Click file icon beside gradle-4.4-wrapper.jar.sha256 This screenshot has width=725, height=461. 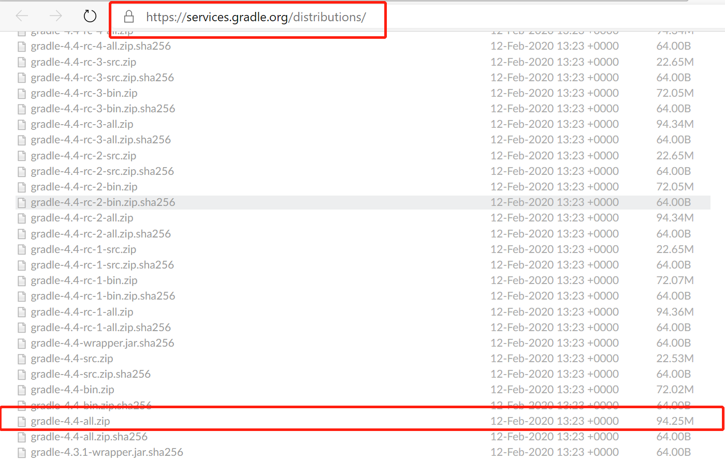(21, 344)
